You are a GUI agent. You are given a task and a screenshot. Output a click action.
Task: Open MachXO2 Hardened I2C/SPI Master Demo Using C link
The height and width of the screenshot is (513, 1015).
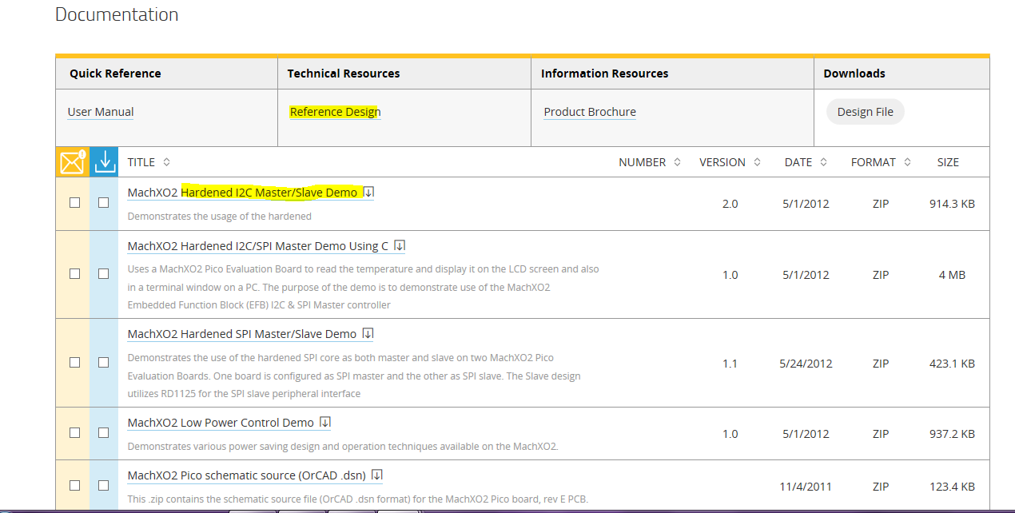click(258, 246)
